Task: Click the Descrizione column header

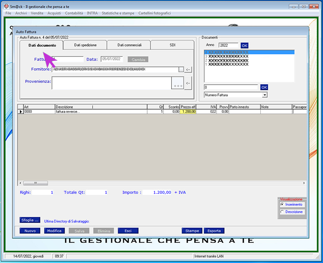Action: point(101,107)
